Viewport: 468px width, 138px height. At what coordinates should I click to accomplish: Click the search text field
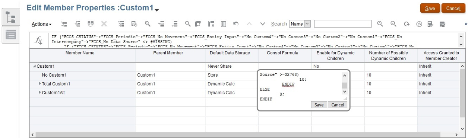[343, 24]
